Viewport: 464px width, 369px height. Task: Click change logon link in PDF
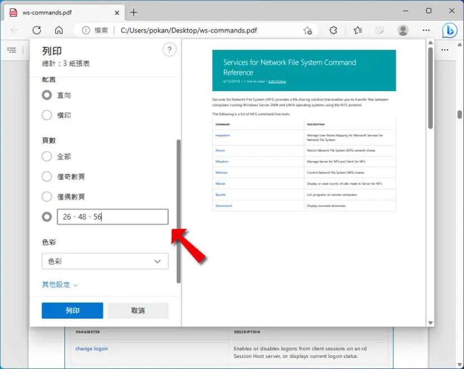point(92,348)
